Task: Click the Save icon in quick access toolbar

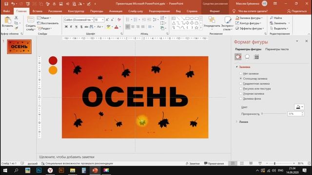Action: (6, 4)
